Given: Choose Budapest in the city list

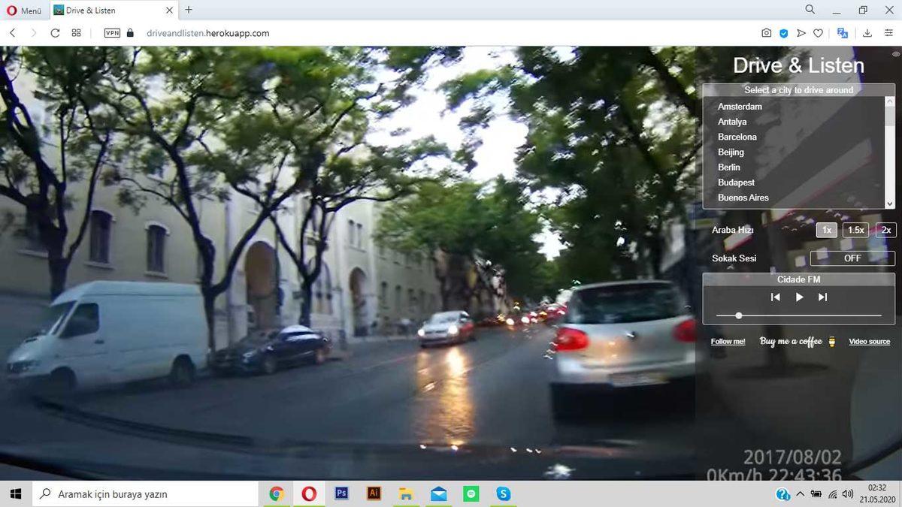Looking at the screenshot, I should coord(736,183).
